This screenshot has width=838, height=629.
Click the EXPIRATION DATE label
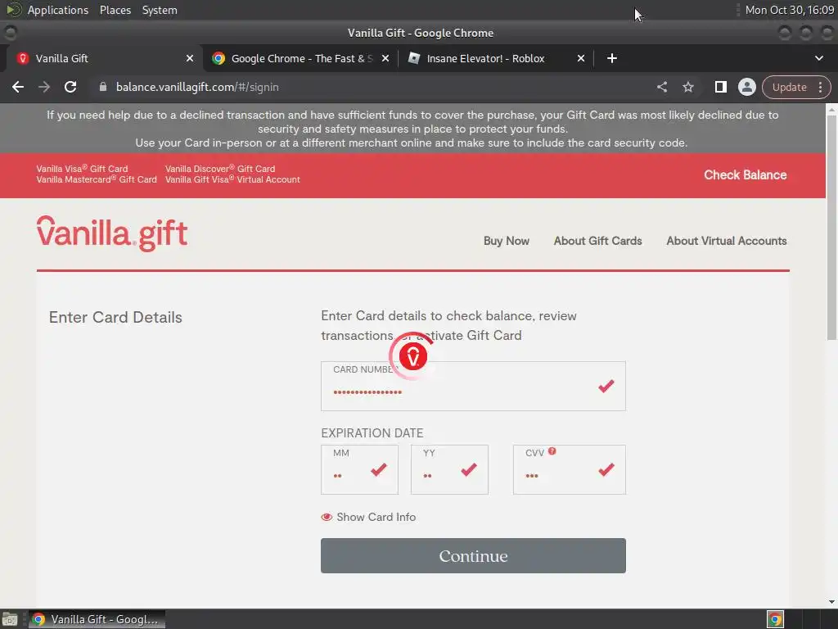pos(372,432)
